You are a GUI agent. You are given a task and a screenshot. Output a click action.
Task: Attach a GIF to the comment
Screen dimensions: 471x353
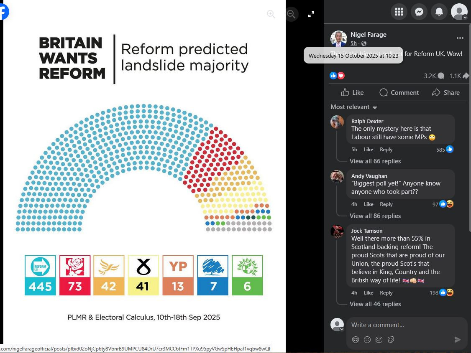tap(379, 340)
